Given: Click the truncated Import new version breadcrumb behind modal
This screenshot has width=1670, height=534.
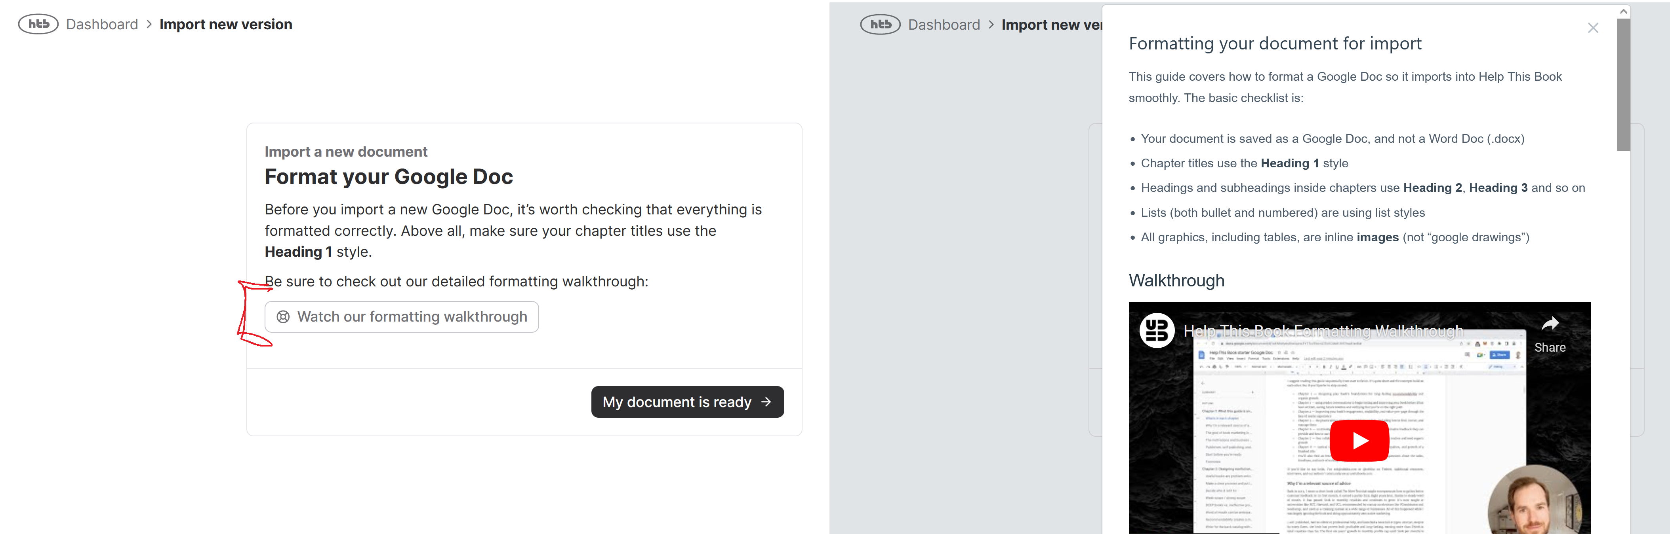Looking at the screenshot, I should [x=1051, y=25].
